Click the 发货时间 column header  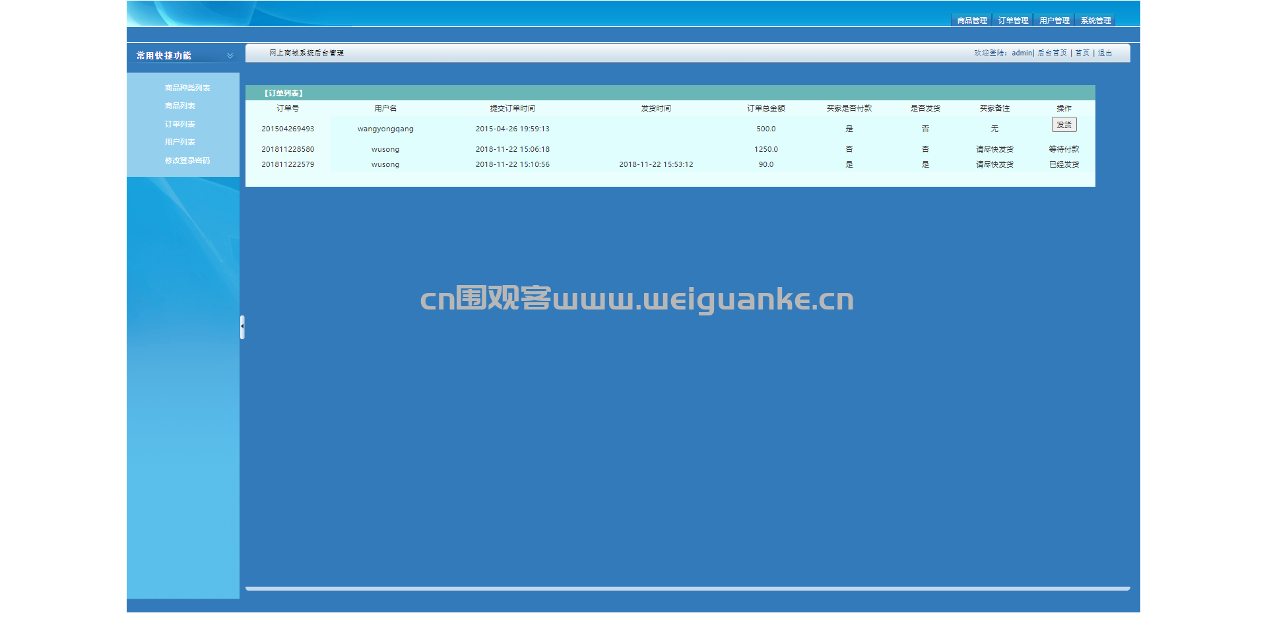click(656, 108)
